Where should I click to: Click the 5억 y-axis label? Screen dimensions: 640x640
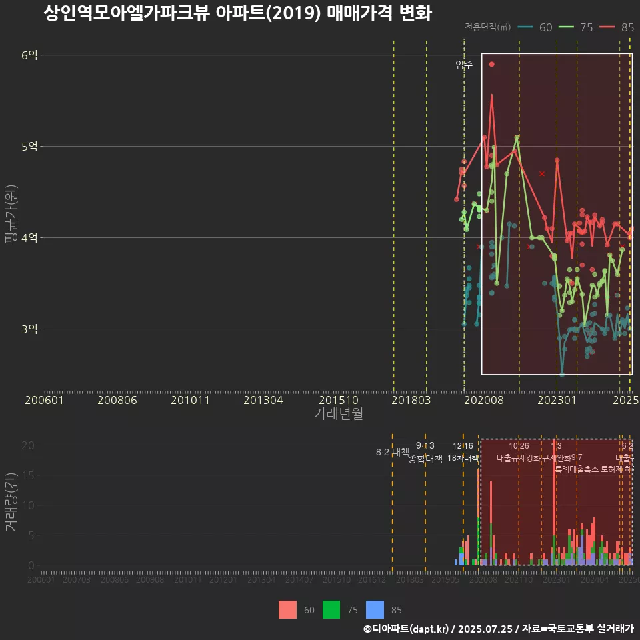point(29,146)
